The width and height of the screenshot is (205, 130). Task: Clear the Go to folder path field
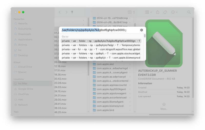(141, 30)
